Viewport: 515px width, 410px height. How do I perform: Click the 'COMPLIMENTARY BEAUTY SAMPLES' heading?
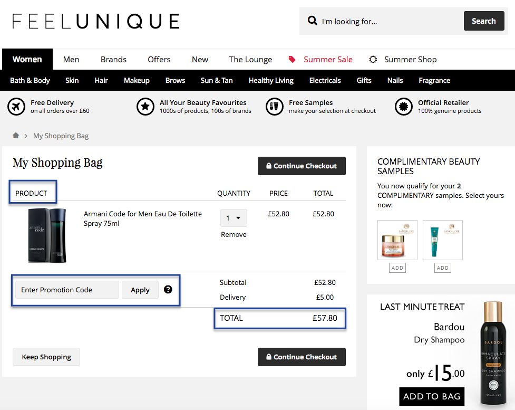point(429,166)
